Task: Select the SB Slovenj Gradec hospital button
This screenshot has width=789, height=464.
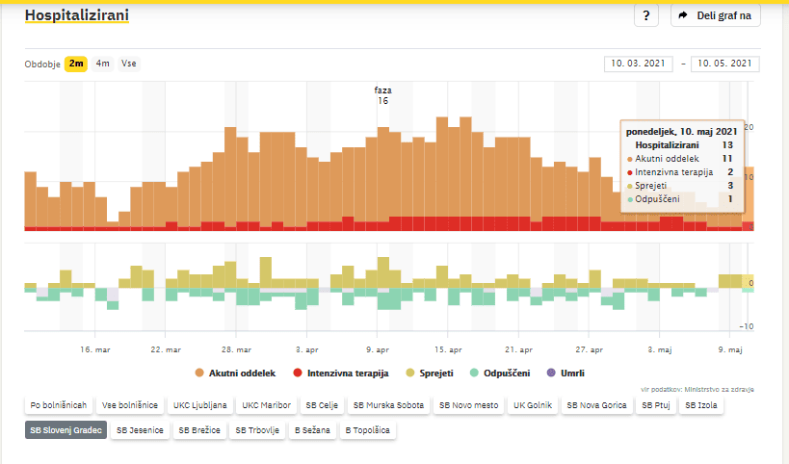Action: (x=66, y=430)
